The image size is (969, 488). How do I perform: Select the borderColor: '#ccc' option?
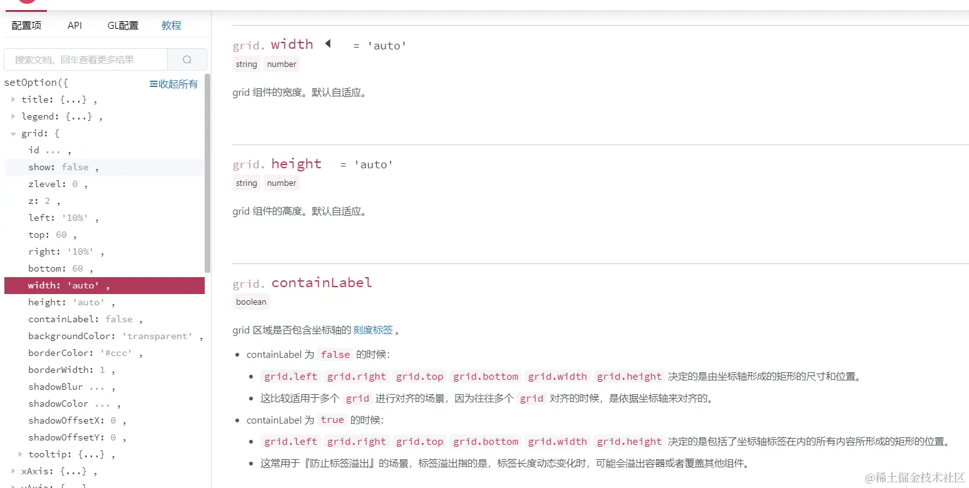pyautogui.click(x=105, y=353)
